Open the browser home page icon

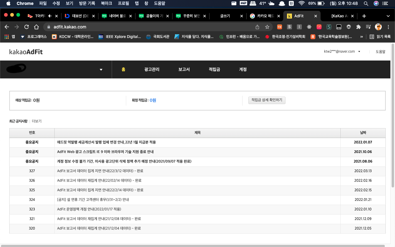point(36,27)
